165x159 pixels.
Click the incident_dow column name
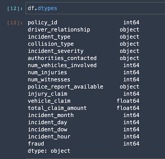point(48,129)
